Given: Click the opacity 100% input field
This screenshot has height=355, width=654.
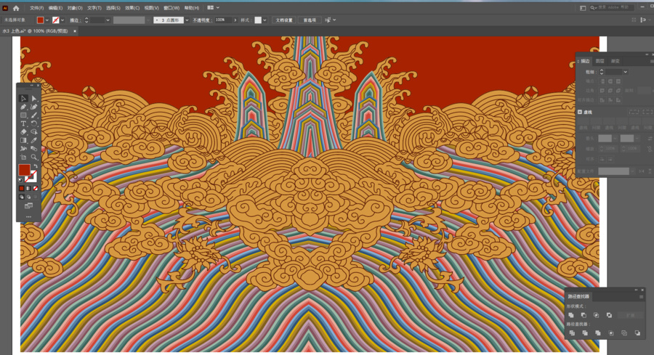Looking at the screenshot, I should pos(223,20).
